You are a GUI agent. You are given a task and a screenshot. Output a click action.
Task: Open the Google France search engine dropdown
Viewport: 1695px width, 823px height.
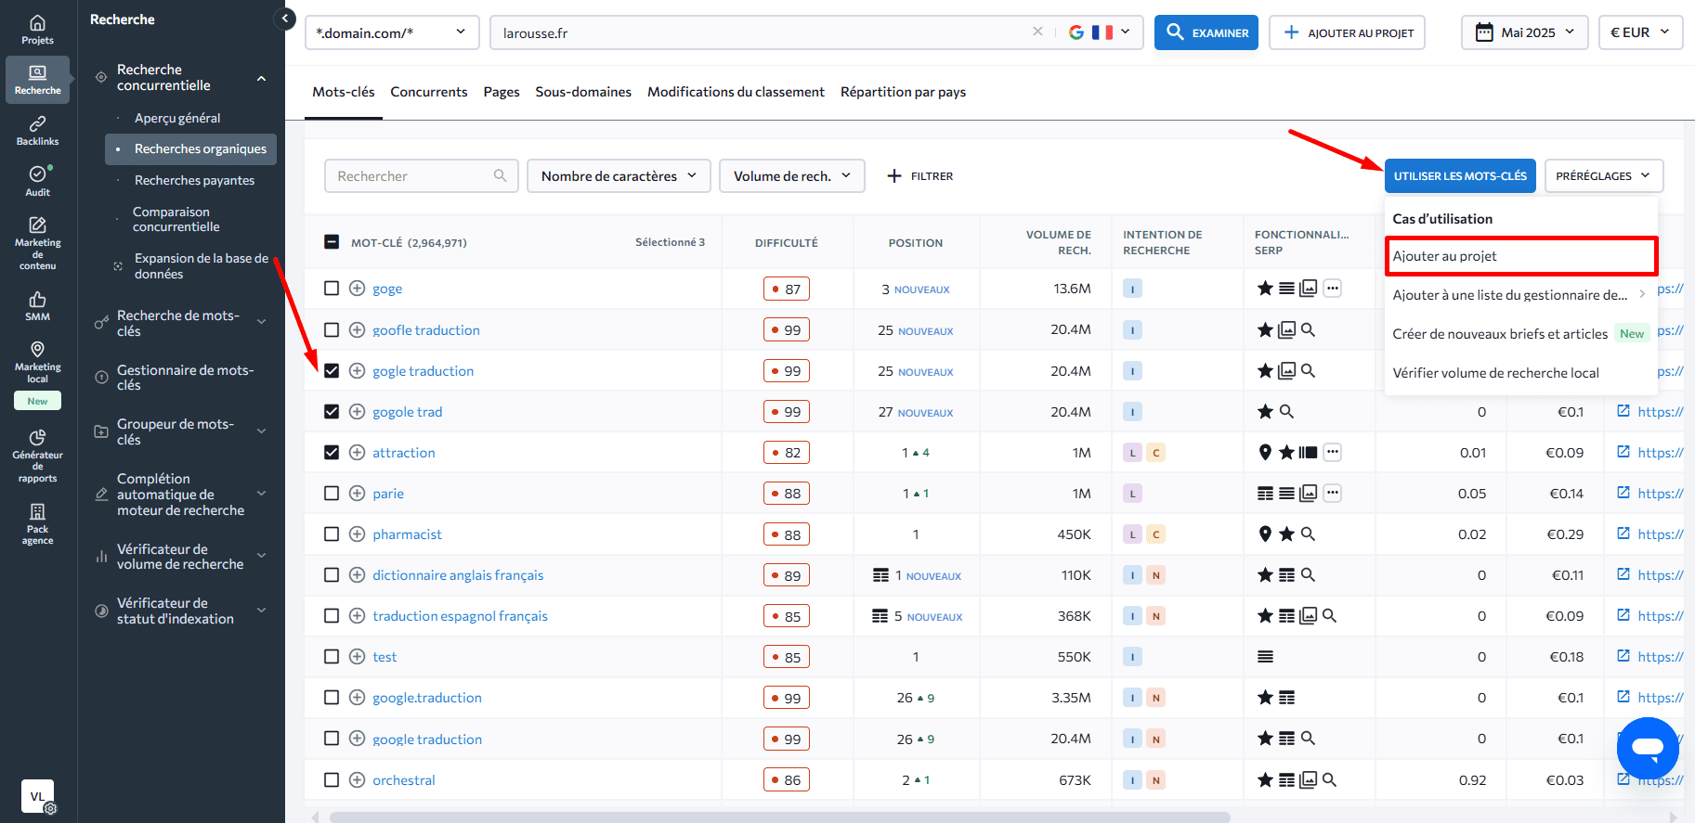pyautogui.click(x=1100, y=32)
